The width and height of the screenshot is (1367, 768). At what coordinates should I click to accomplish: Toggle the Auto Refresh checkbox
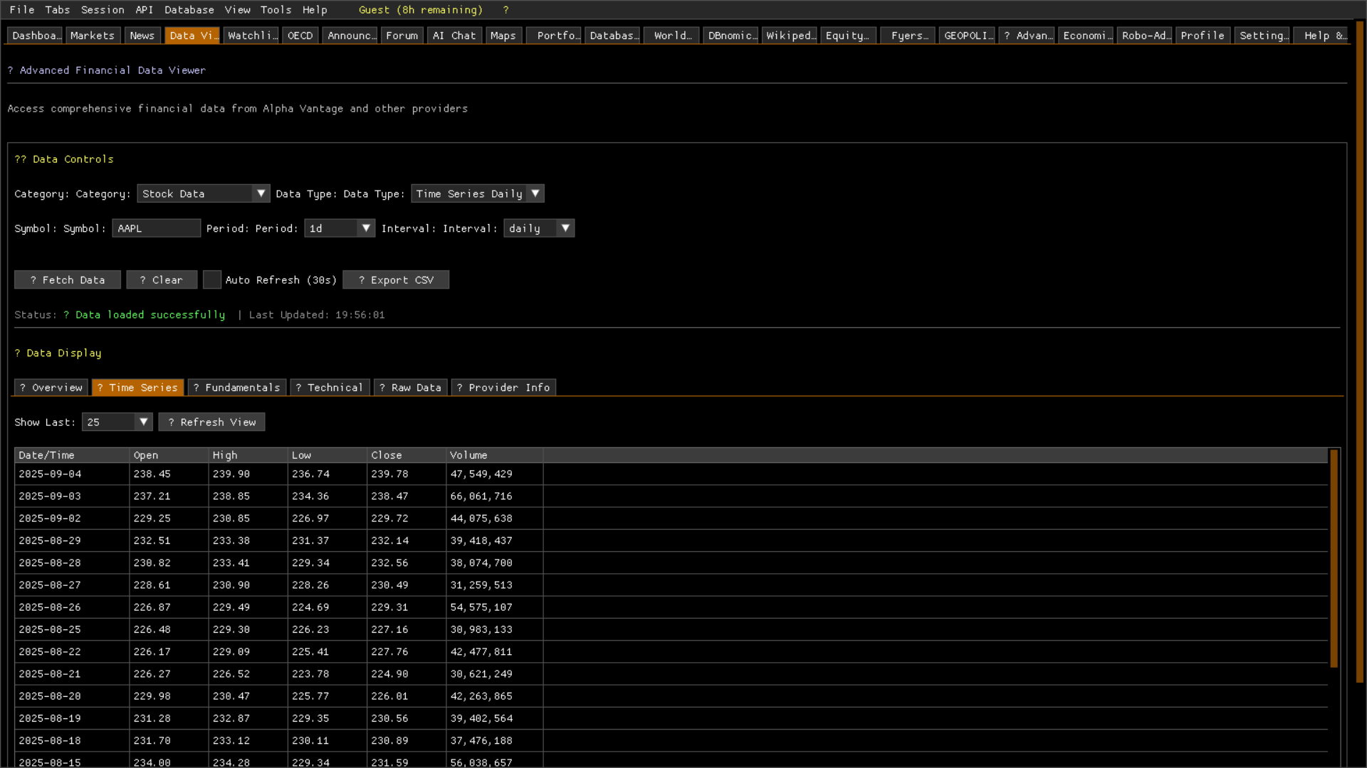point(211,280)
